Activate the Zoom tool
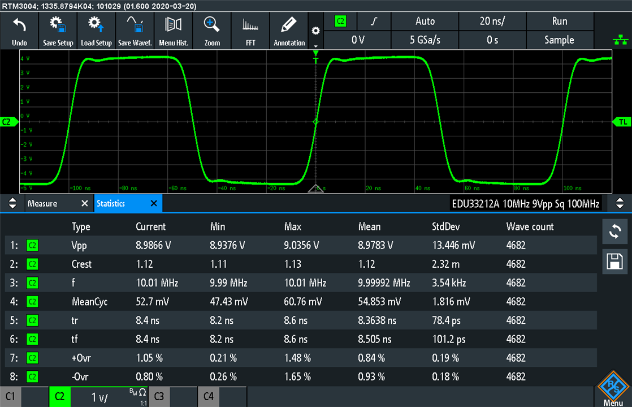Viewport: 632px width, 407px height. [212, 31]
